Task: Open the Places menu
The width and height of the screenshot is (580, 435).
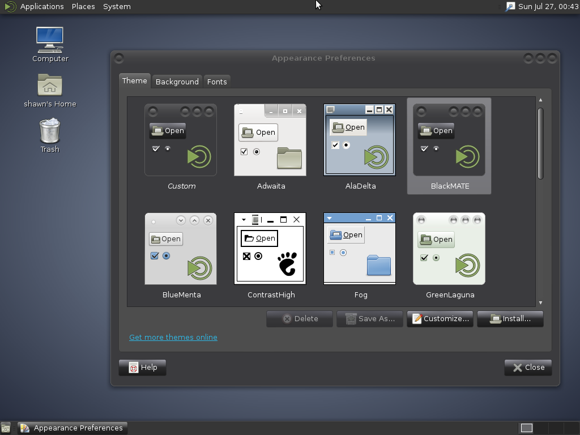Action: tap(83, 7)
